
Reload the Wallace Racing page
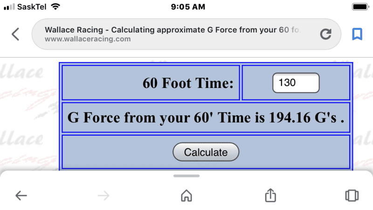point(325,34)
